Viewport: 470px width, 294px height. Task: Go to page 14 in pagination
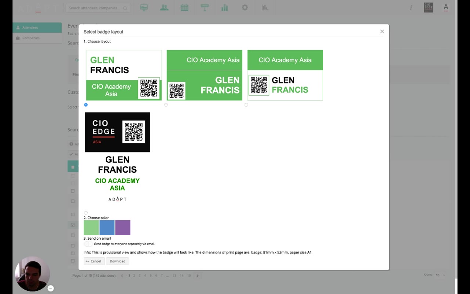(x=181, y=276)
